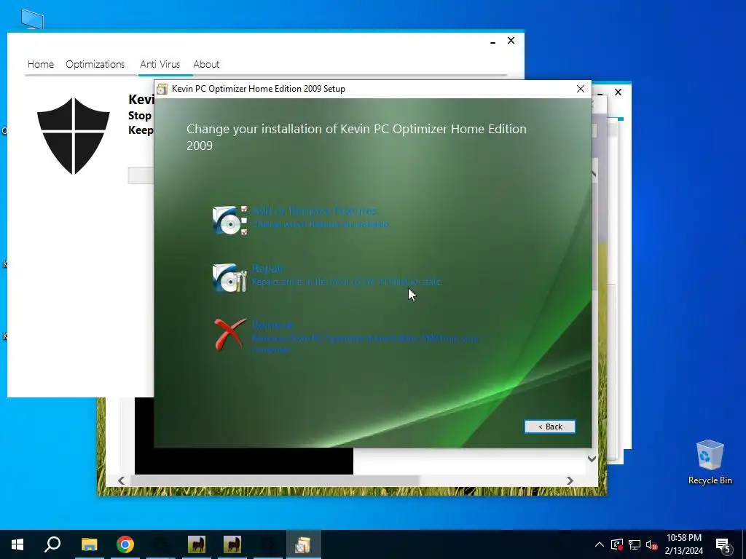Click the red X Remove icon
This screenshot has width=746, height=559.
pos(230,335)
